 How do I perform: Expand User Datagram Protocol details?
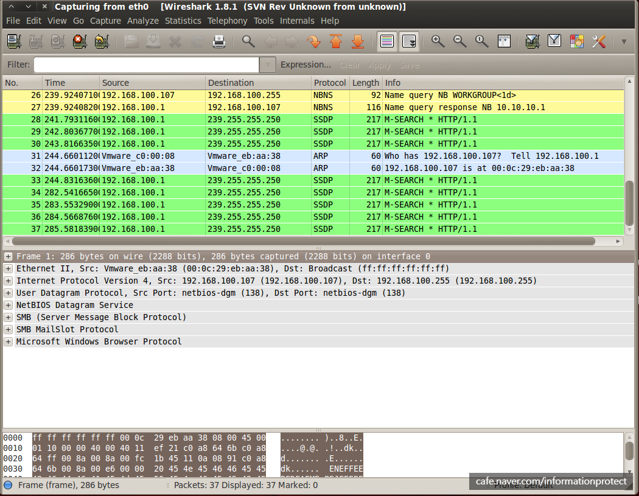(8, 293)
